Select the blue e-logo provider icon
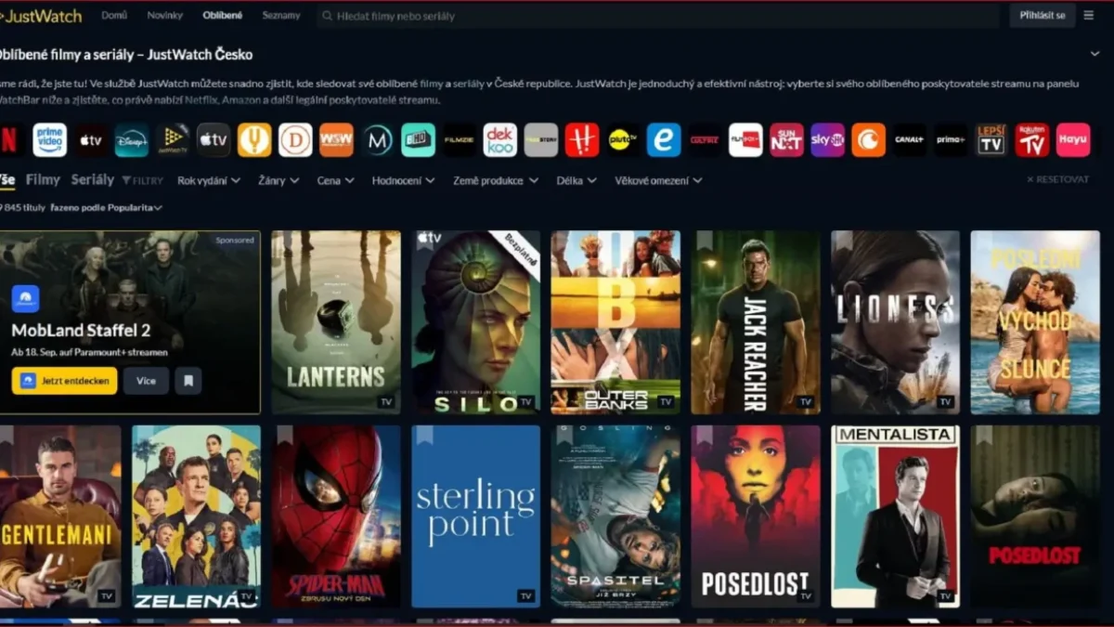1114x627 pixels. [664, 140]
